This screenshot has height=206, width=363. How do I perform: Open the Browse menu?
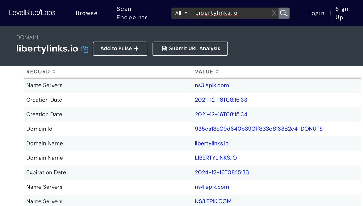[x=87, y=13]
